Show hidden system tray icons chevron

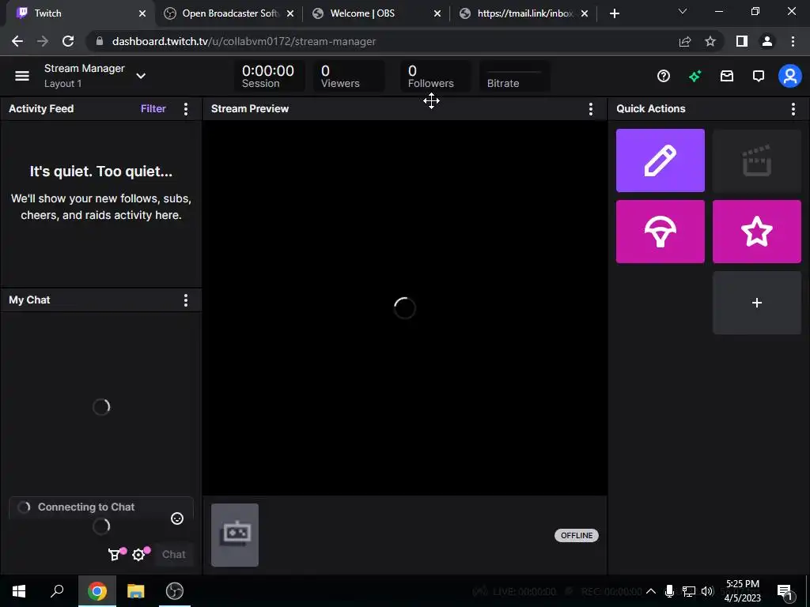point(651,591)
